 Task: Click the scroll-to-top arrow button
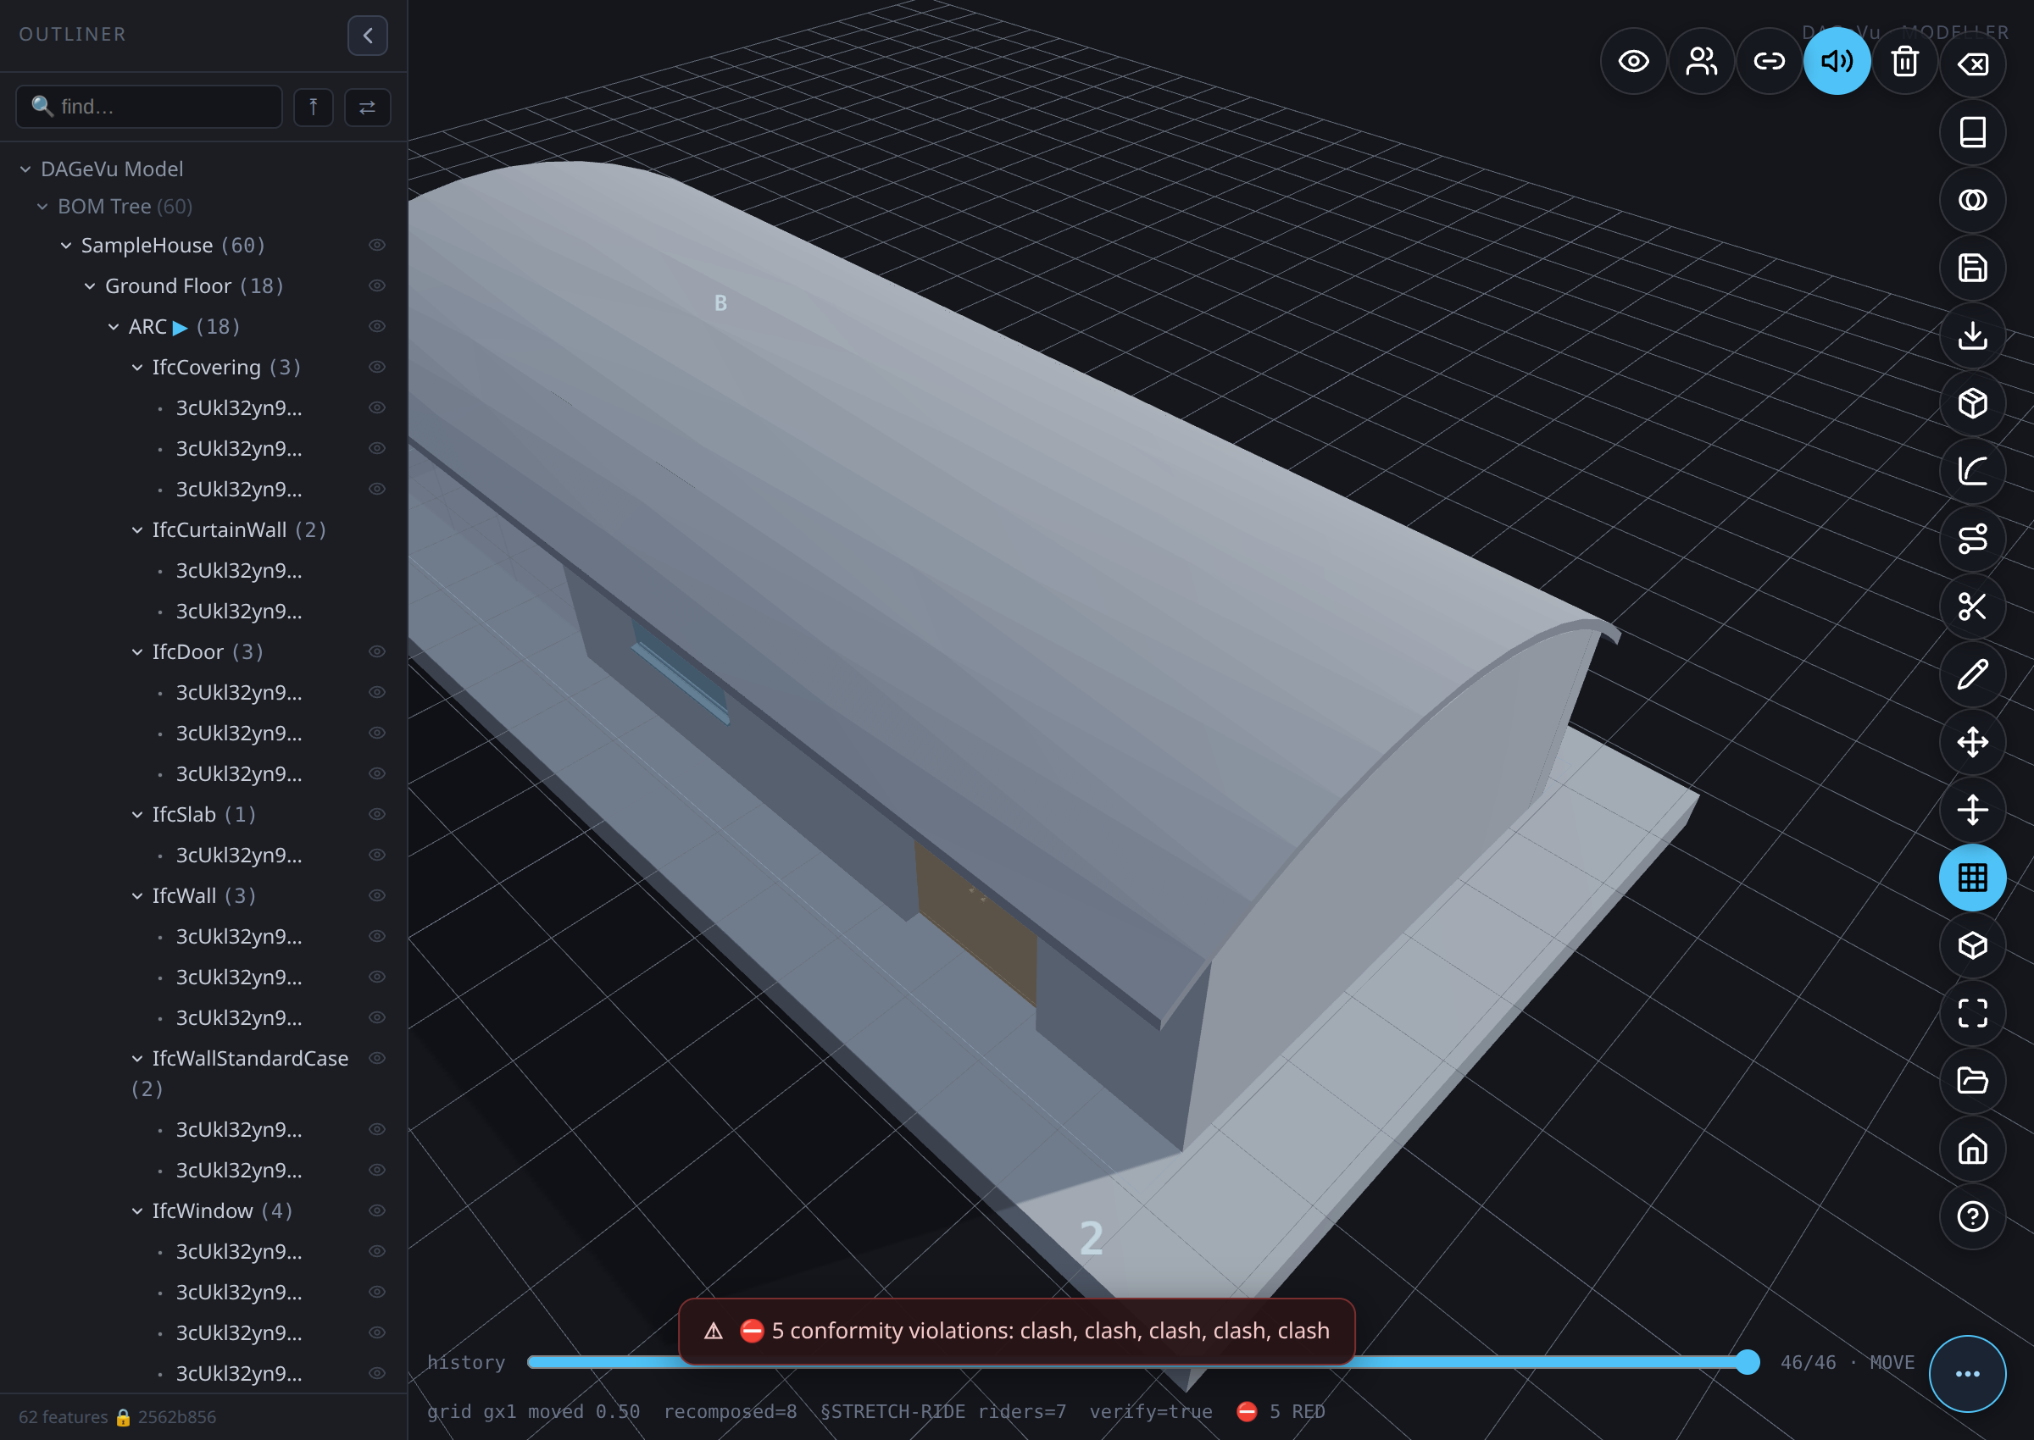[313, 108]
